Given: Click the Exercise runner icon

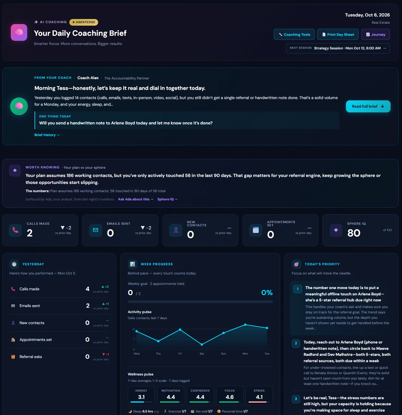Looking at the screenshot, I should (165, 412).
